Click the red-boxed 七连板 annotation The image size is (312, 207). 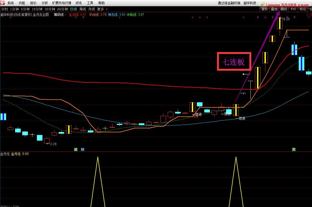pyautogui.click(x=234, y=62)
